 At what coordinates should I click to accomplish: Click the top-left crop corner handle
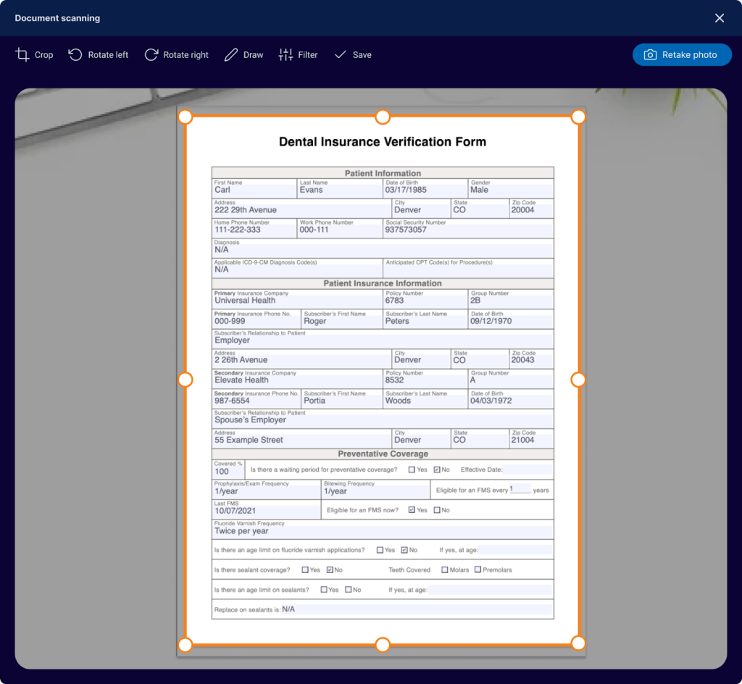[185, 117]
